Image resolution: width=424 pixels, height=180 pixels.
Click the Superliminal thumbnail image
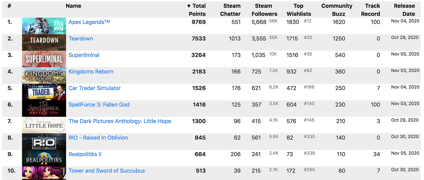44,59
